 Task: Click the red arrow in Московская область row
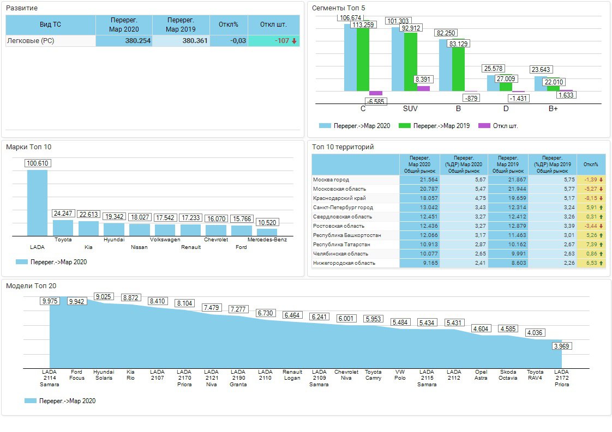click(601, 189)
